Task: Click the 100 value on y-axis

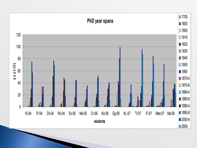Action: click(x=19, y=47)
